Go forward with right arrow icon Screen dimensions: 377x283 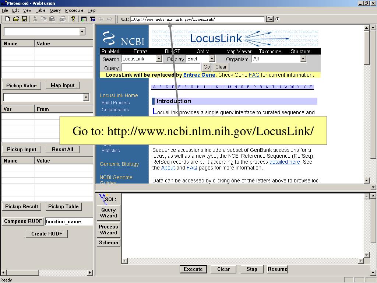coord(109,19)
